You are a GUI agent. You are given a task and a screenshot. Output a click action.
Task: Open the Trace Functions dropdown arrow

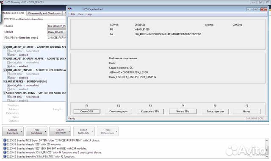point(45,131)
